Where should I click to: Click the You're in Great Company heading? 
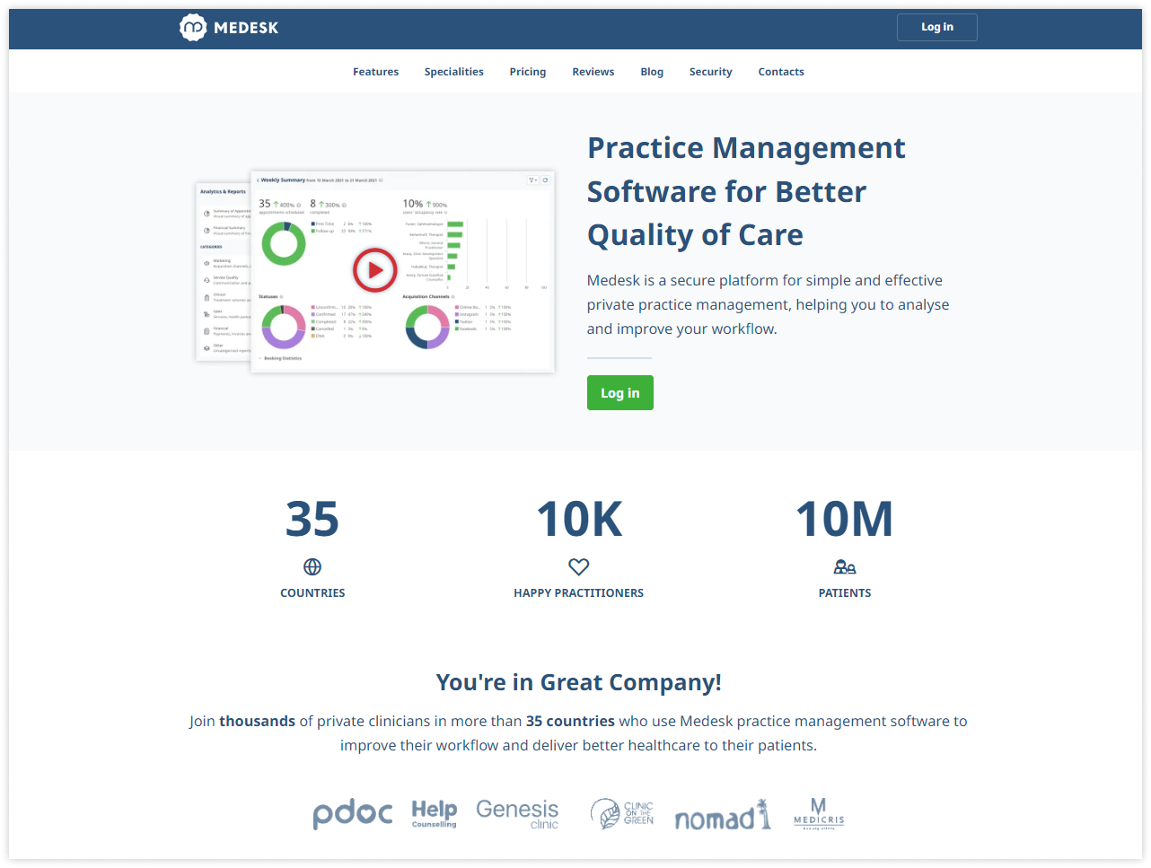tap(579, 682)
